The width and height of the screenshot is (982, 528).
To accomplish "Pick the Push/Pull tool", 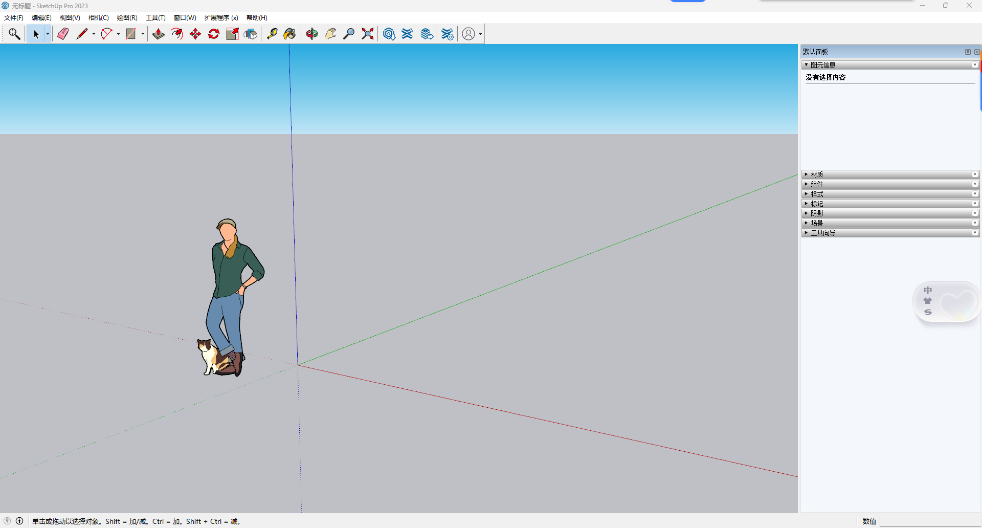I will (x=158, y=34).
